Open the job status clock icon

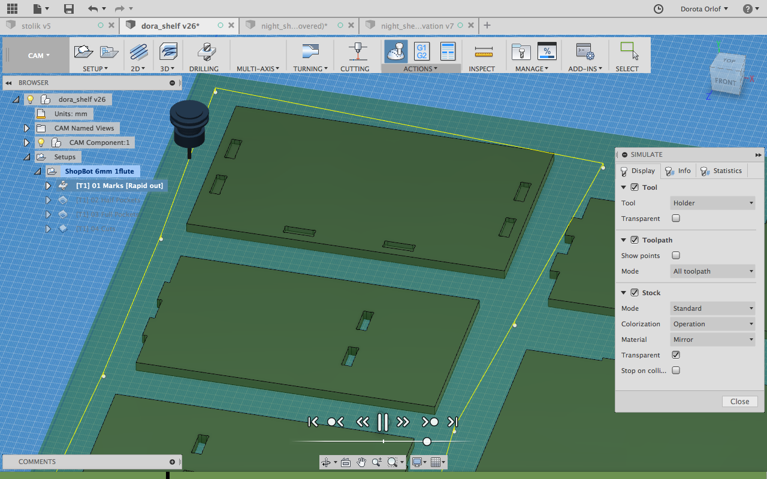pos(659,8)
